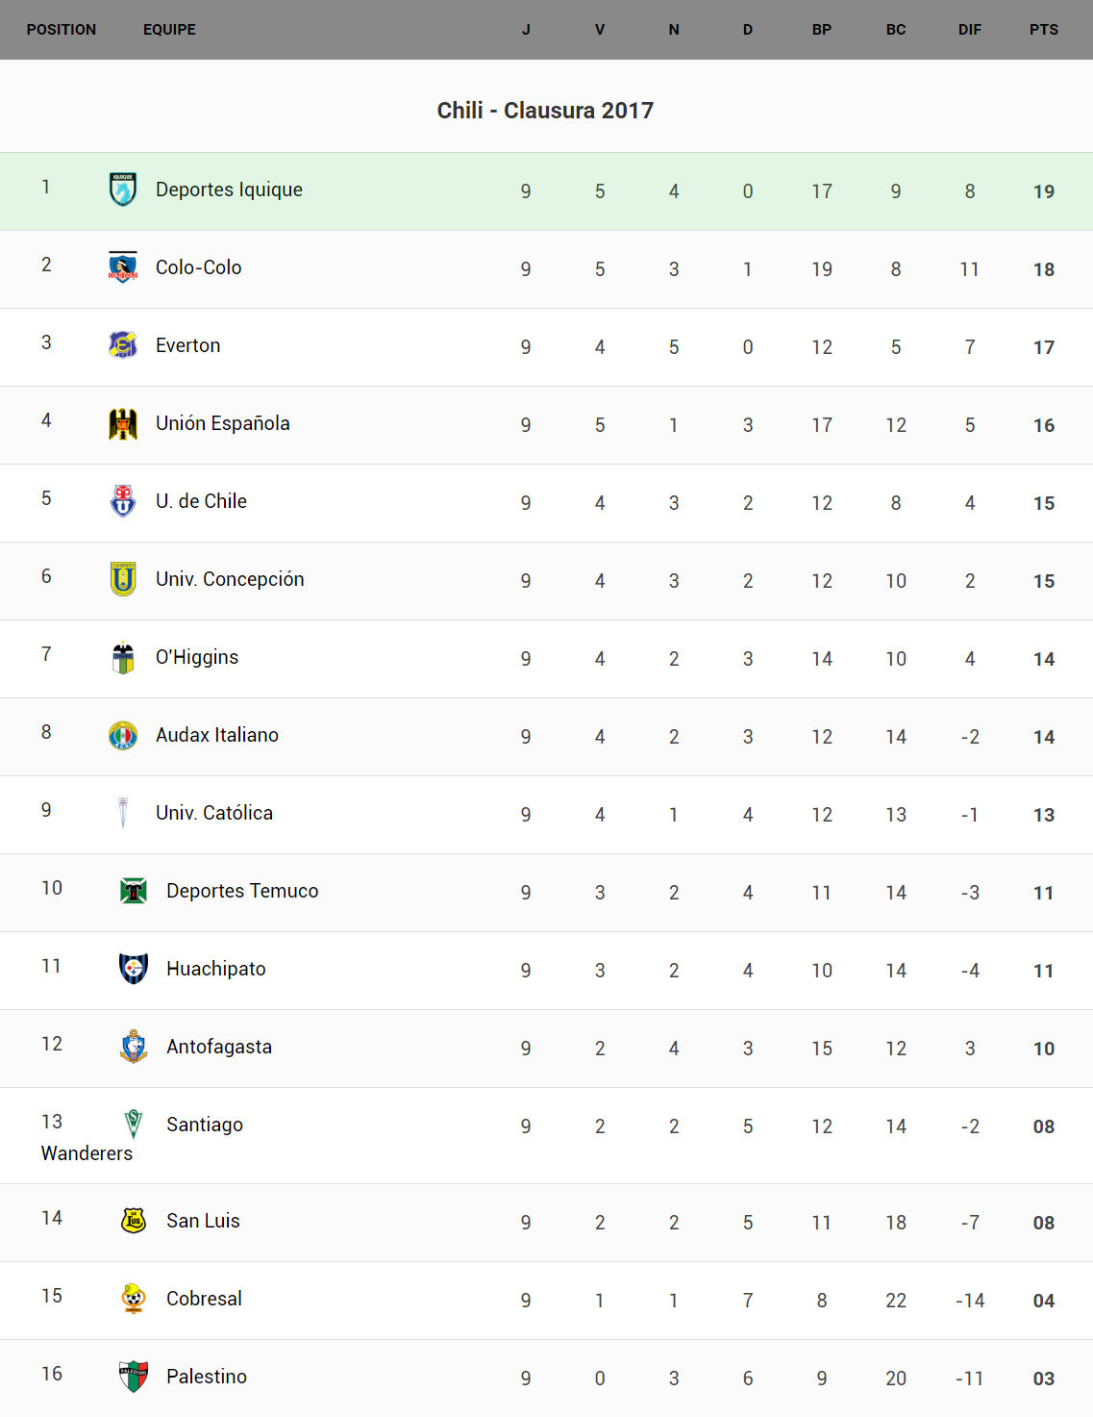
Task: Click the Colo-Colo club logo
Action: (123, 267)
